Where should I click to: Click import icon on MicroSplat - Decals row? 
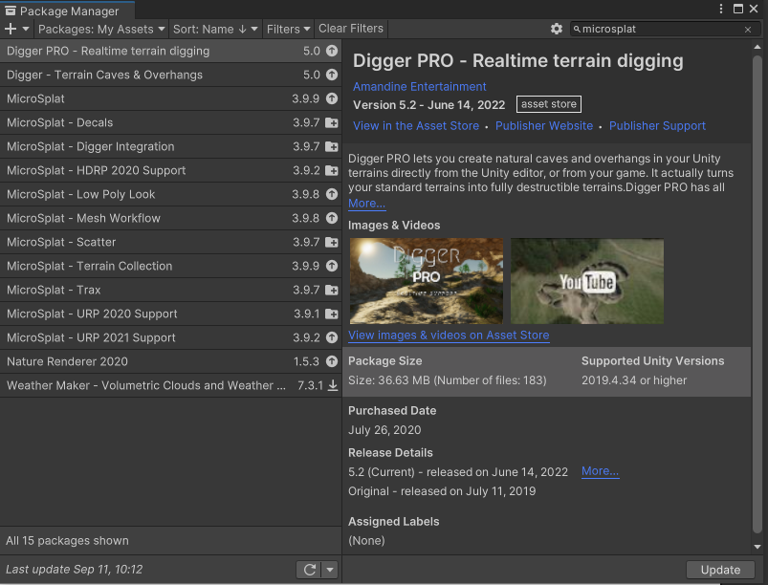pos(332,122)
